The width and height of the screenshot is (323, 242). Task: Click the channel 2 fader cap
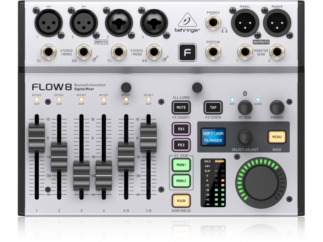(x=59, y=157)
